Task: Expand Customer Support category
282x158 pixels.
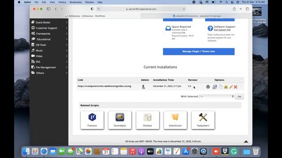Action: (x=49, y=28)
